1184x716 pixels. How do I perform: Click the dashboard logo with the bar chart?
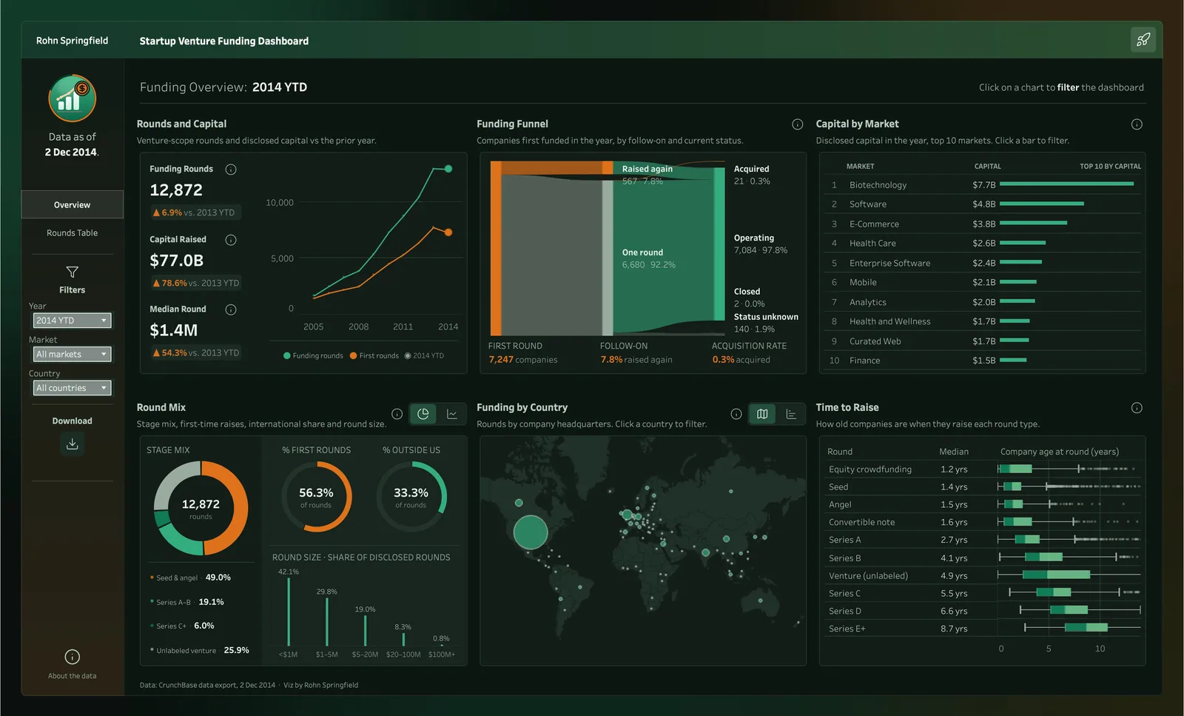tap(72, 98)
